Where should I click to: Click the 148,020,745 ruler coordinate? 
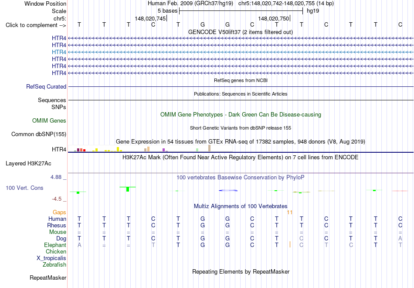pos(150,18)
